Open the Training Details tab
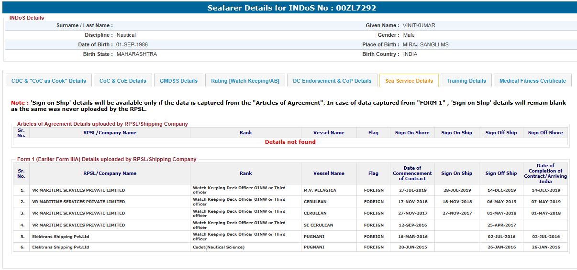Screen dimensions: 577x270 tap(466, 81)
